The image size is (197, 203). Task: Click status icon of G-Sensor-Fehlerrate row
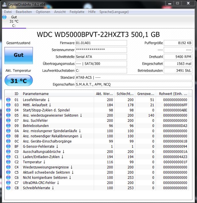point(8,146)
